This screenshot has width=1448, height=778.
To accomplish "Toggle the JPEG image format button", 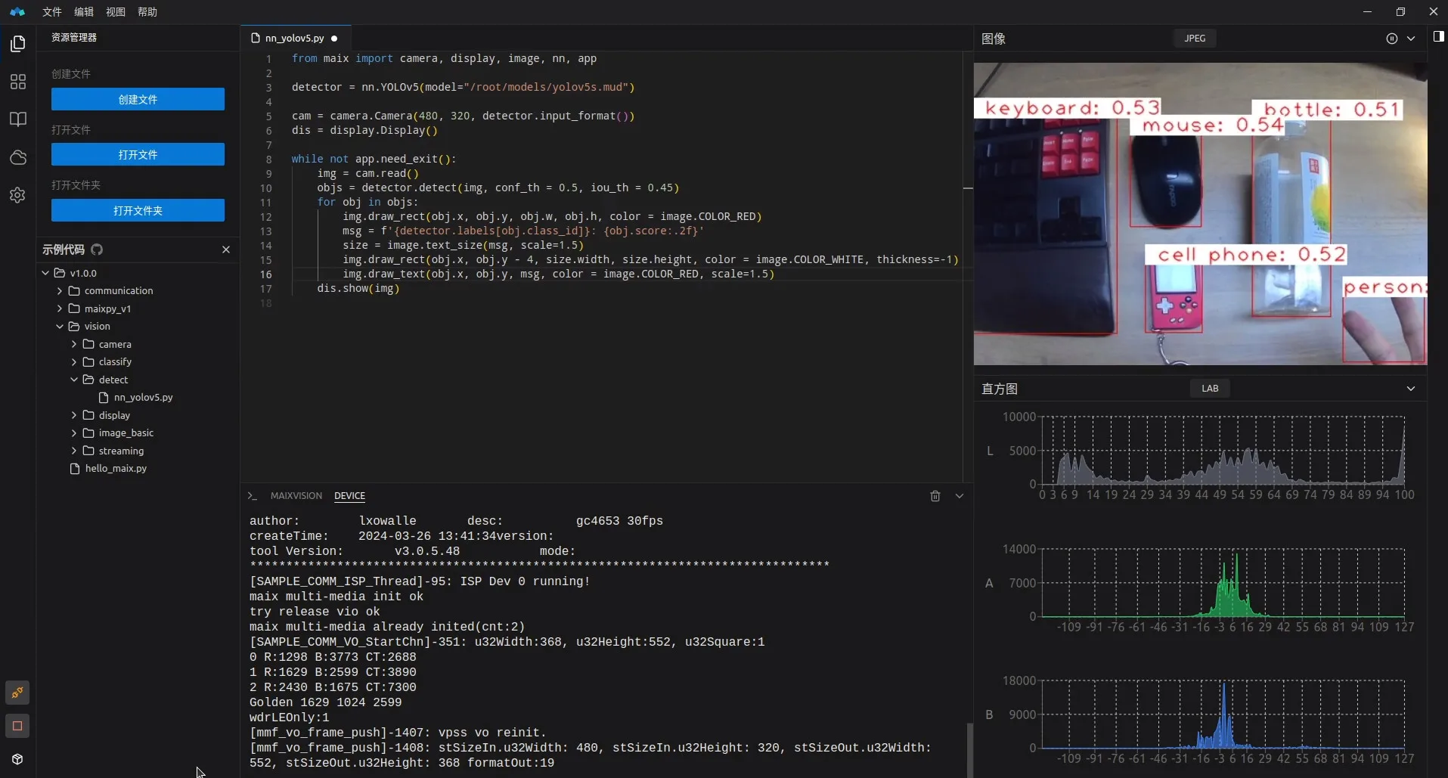I will [x=1195, y=39].
